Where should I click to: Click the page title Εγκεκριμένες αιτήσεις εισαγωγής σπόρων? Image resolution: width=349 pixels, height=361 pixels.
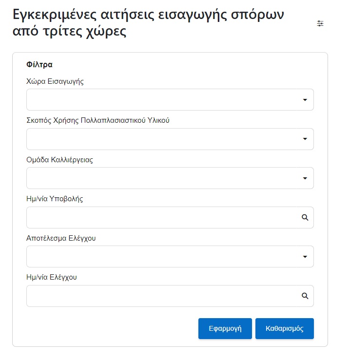(148, 15)
